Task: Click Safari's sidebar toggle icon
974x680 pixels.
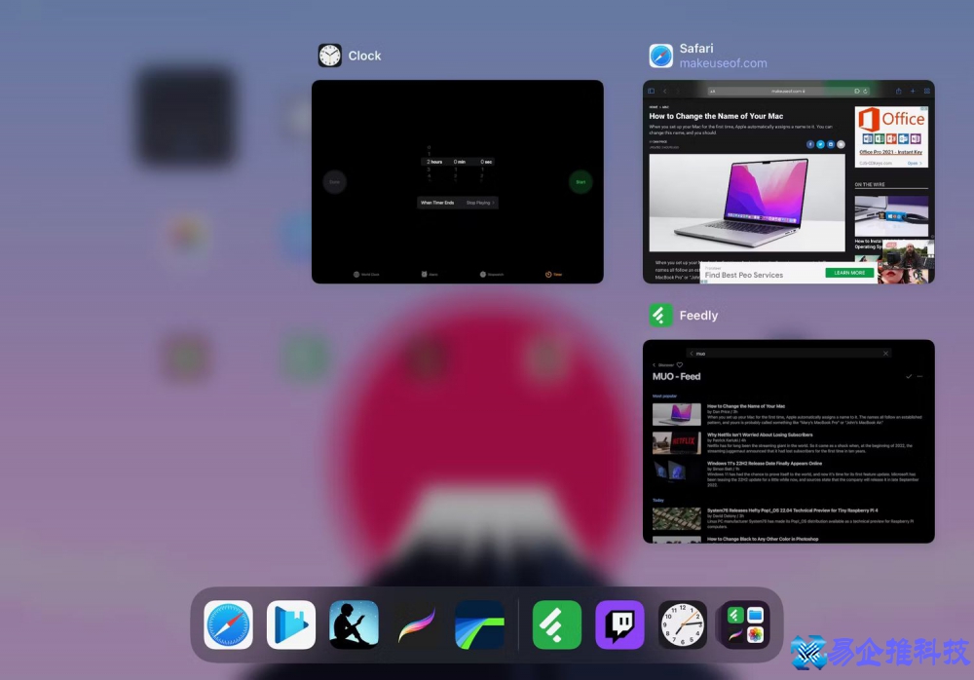Action: 651,92
